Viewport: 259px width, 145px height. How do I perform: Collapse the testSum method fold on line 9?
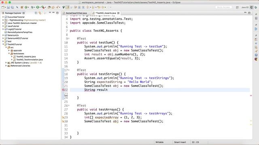pos(69,39)
